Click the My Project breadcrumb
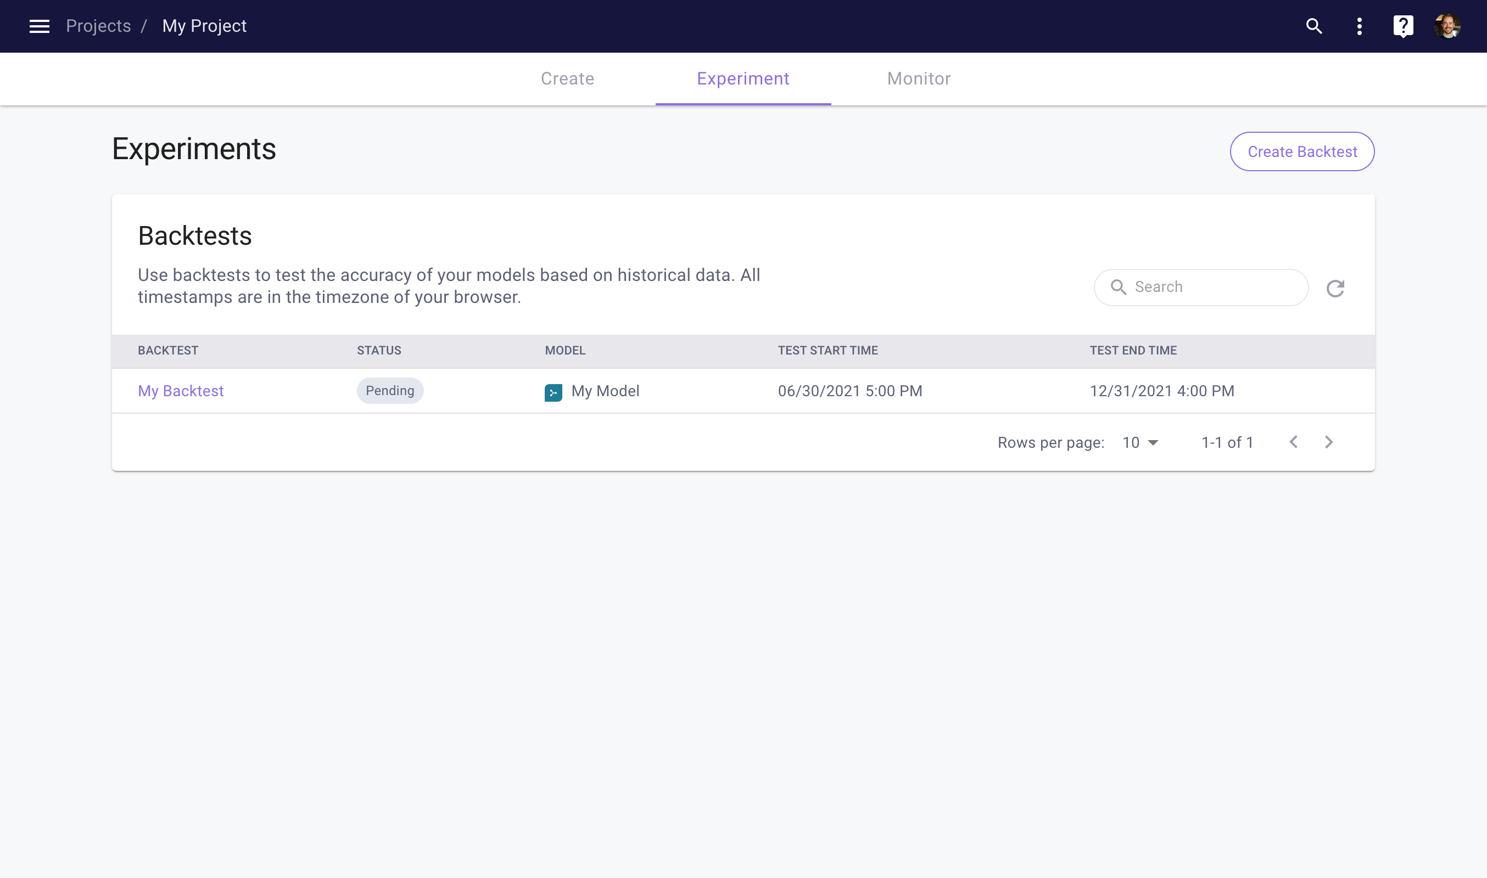Image resolution: width=1487 pixels, height=878 pixels. tap(204, 26)
